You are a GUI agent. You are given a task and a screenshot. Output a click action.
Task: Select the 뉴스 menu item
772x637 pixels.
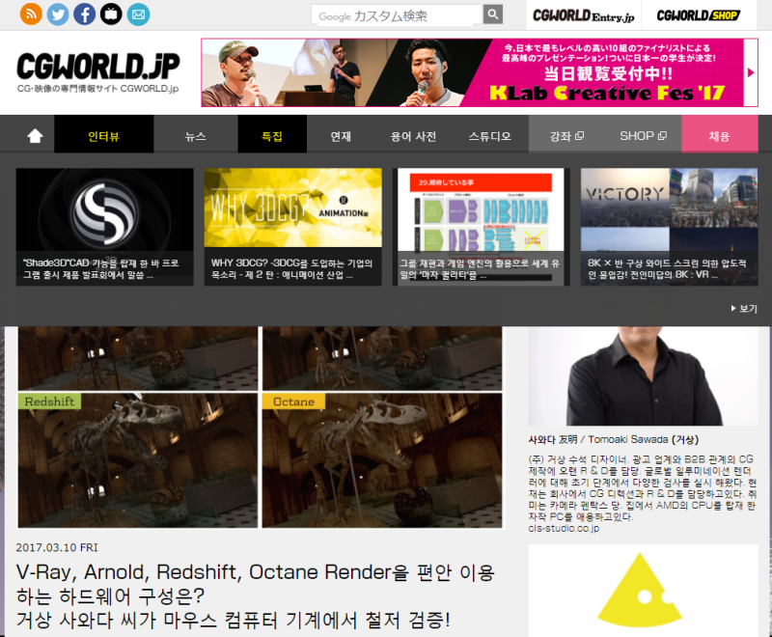(196, 136)
